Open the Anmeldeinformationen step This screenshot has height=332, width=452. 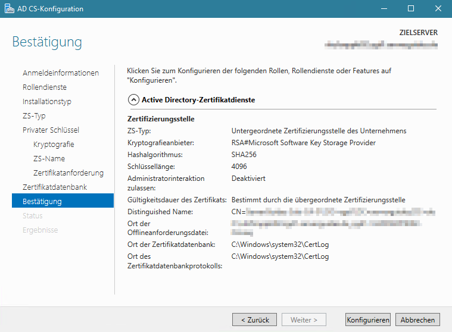(x=61, y=73)
